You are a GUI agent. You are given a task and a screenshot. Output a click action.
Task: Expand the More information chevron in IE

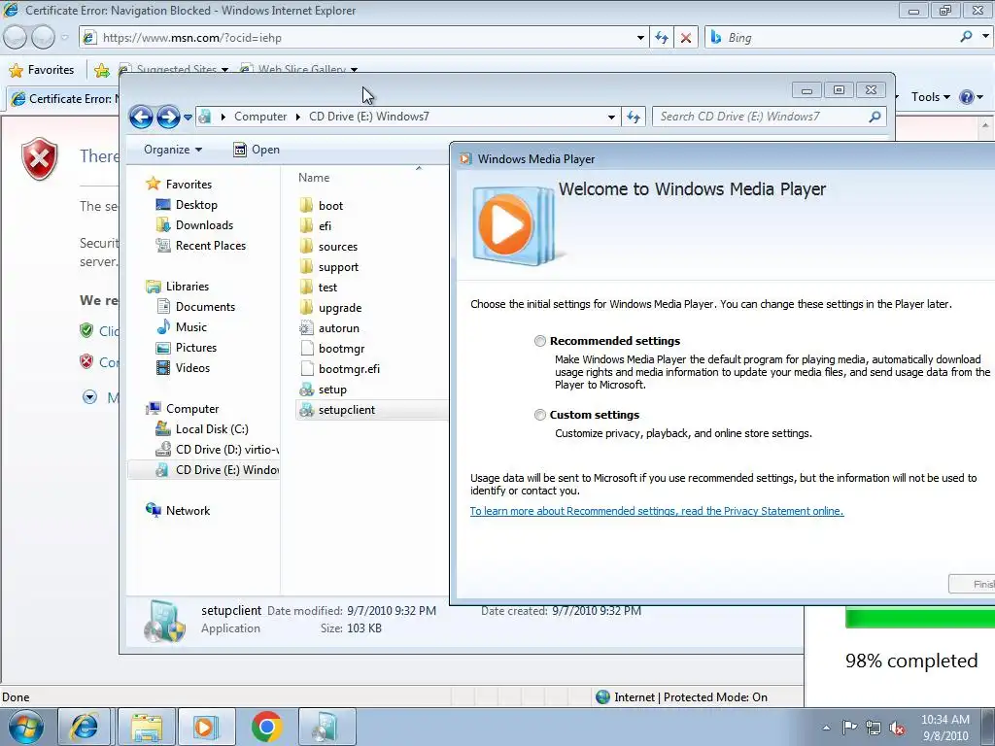[x=90, y=397]
